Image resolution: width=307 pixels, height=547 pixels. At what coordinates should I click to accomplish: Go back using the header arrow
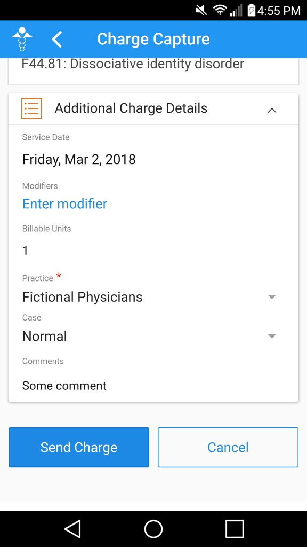point(57,39)
